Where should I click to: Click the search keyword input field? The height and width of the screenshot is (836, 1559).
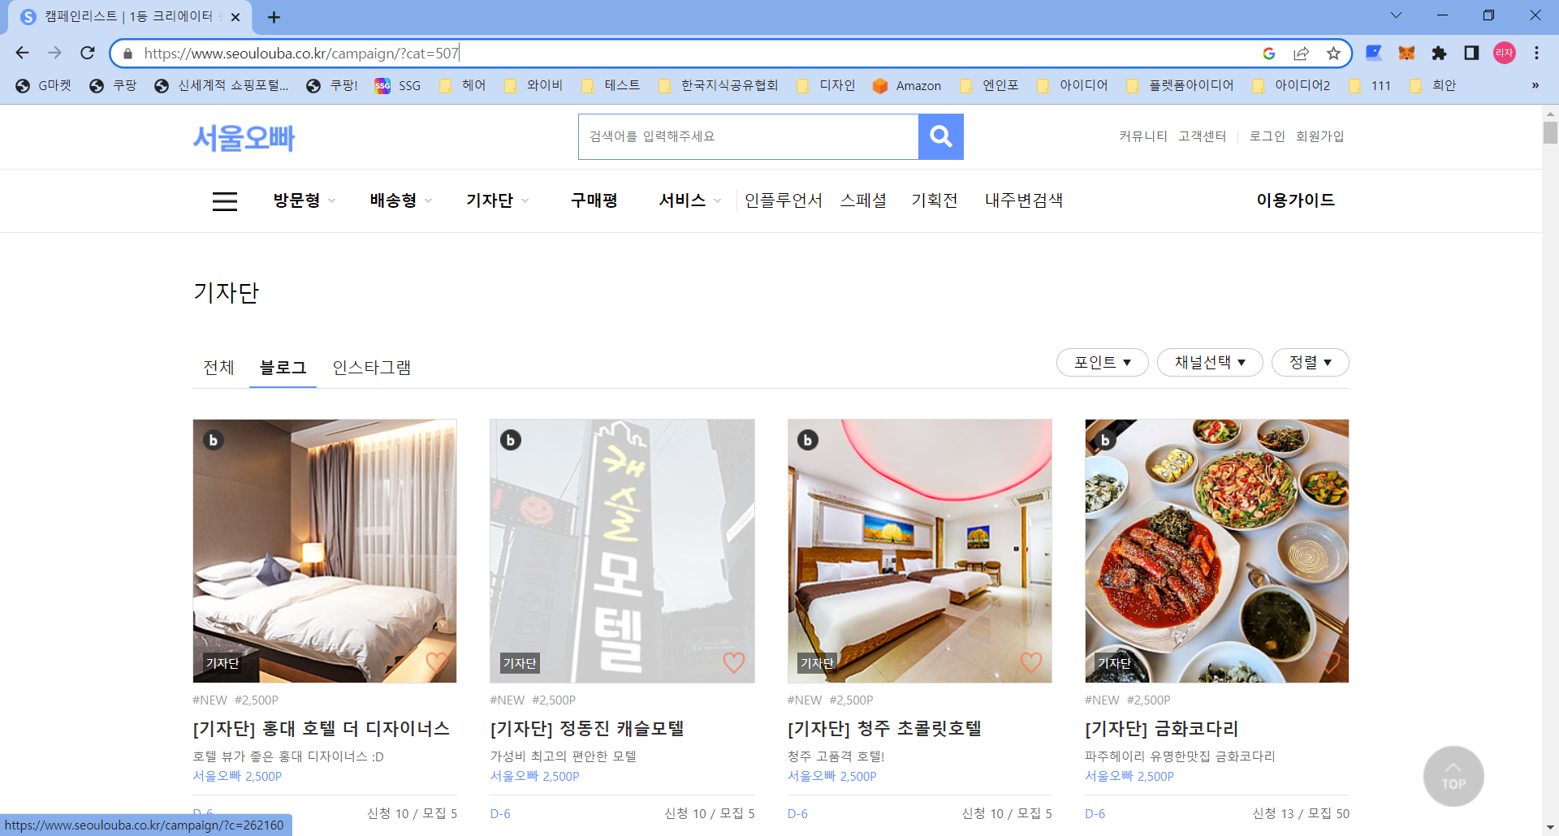748,136
